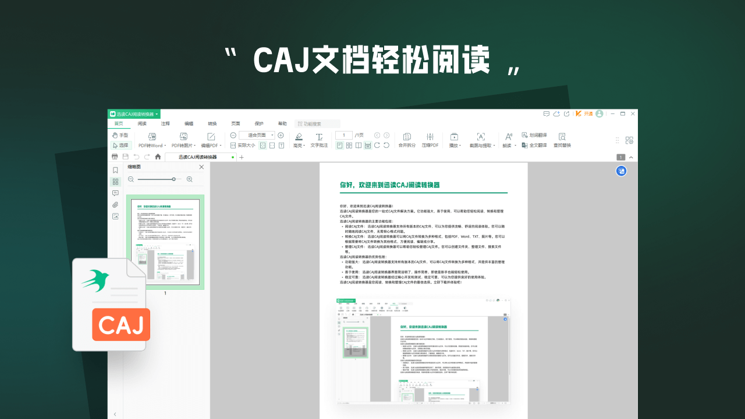
Task: Switch to the 转换 ribbon tab
Action: click(212, 123)
